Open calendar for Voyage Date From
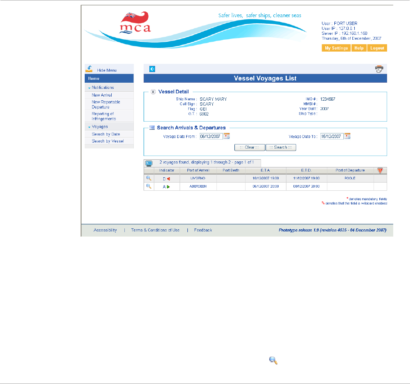The image size is (410, 384). coord(227,136)
